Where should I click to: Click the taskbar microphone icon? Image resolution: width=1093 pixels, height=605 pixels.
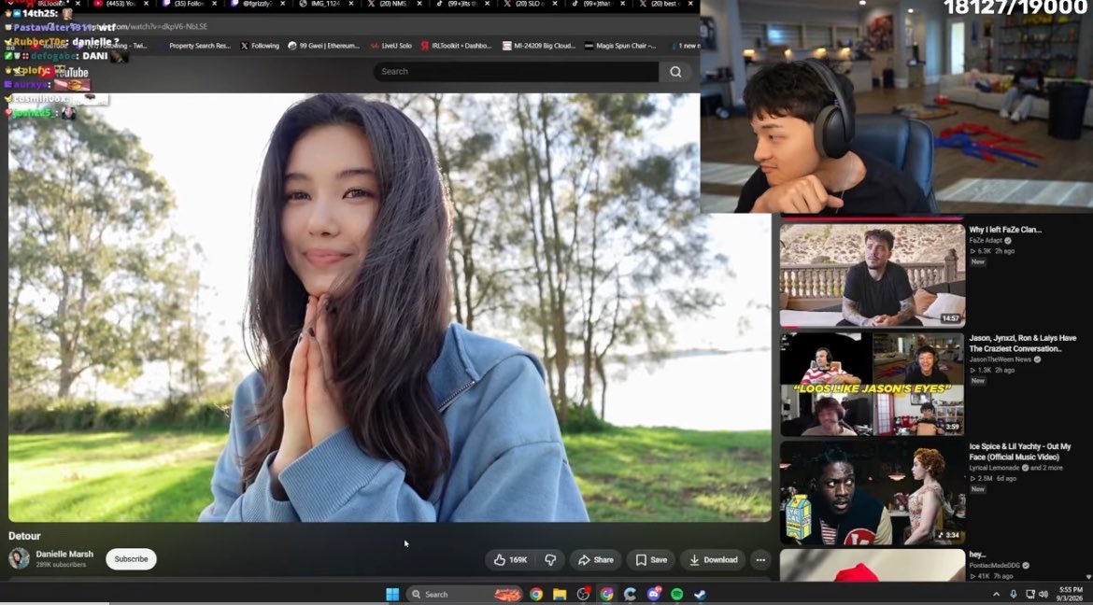tap(1013, 594)
